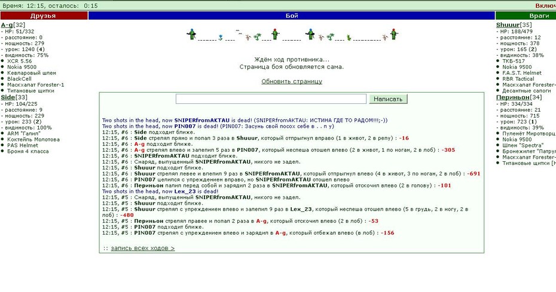The width and height of the screenshot is (556, 292).
Task: Click ТКБ-517 weapon of Shuuur
Action: [514, 61]
